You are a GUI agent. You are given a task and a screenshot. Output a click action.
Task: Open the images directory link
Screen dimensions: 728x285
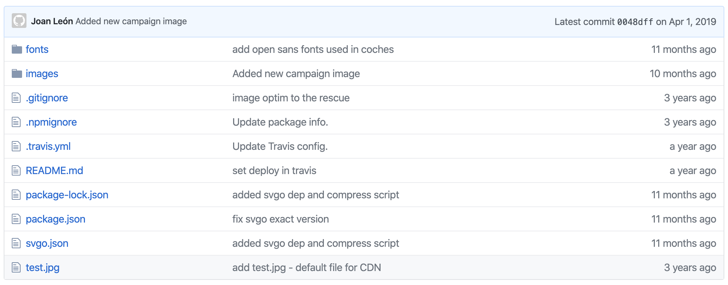tap(42, 73)
